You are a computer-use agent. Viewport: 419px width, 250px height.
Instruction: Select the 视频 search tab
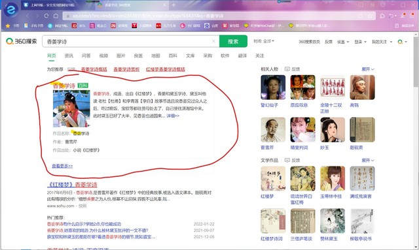pos(103,55)
